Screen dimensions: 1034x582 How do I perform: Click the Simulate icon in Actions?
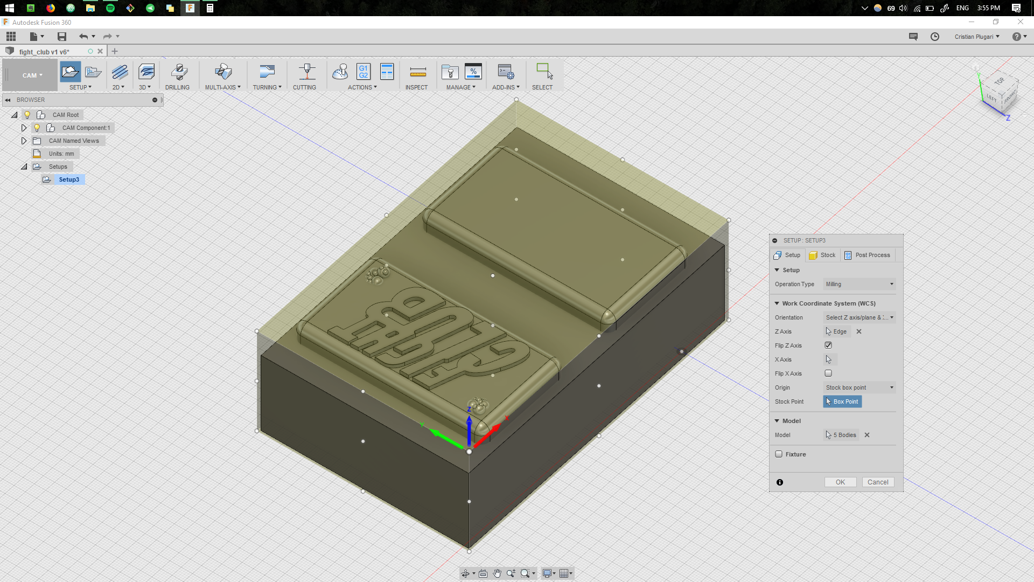340,72
